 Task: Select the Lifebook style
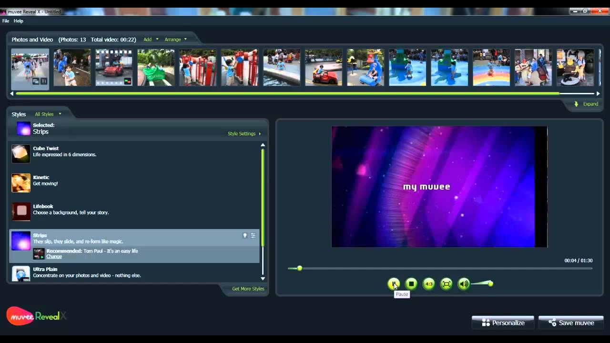(x=134, y=212)
